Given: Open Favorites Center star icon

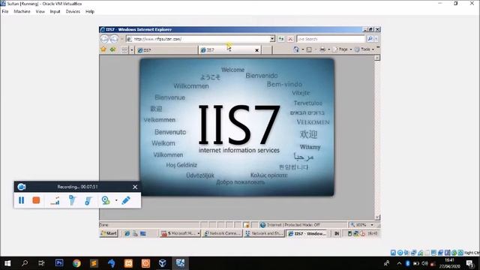Looking at the screenshot, I should click(103, 49).
